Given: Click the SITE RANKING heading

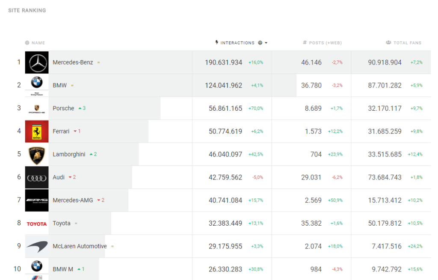Looking at the screenshot, I should click(x=27, y=10).
